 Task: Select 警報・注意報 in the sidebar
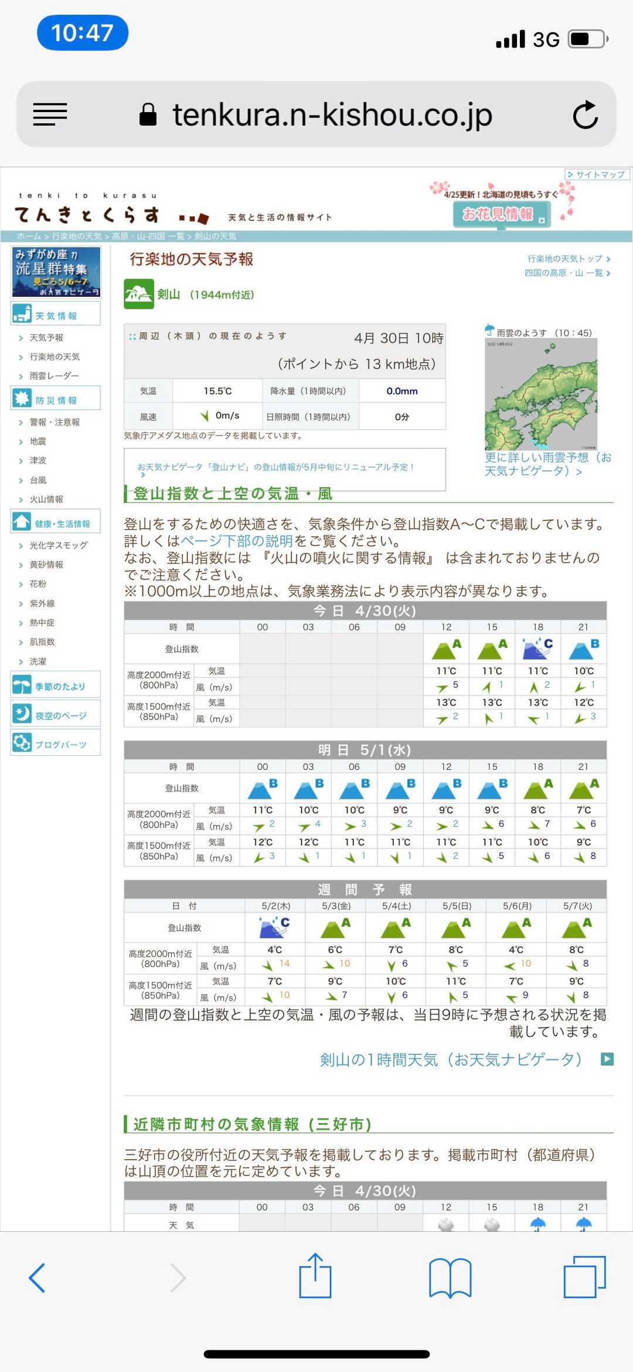[55, 422]
